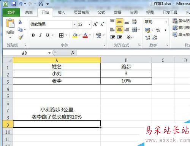This screenshot has width=190, height=146.
Task: Click the Conditional Formatting icon
Action: pyautogui.click(x=175, y=21)
